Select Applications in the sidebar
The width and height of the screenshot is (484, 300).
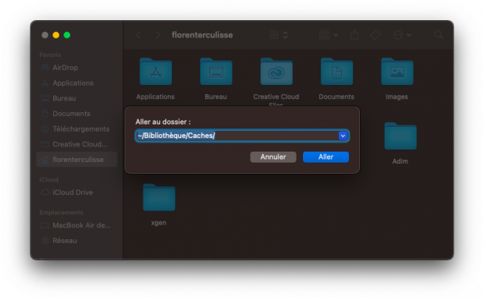[x=77, y=83]
